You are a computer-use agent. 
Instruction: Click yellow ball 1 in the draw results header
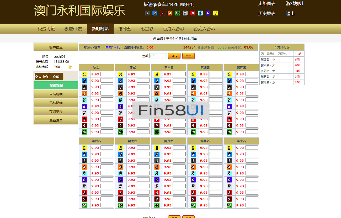(x=215, y=13)
